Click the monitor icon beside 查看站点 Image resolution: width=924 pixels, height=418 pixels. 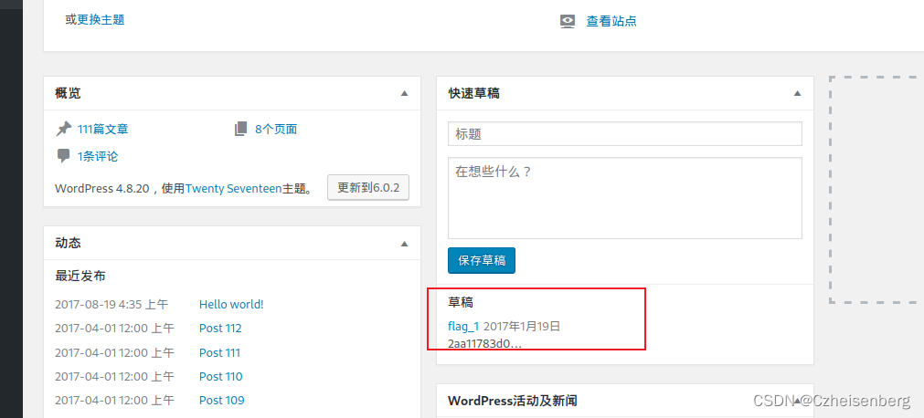click(x=568, y=22)
